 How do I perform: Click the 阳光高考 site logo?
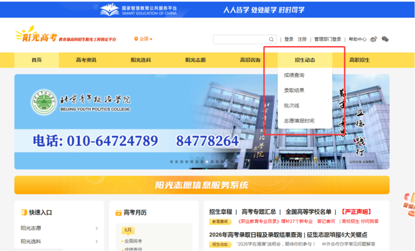(x=36, y=35)
